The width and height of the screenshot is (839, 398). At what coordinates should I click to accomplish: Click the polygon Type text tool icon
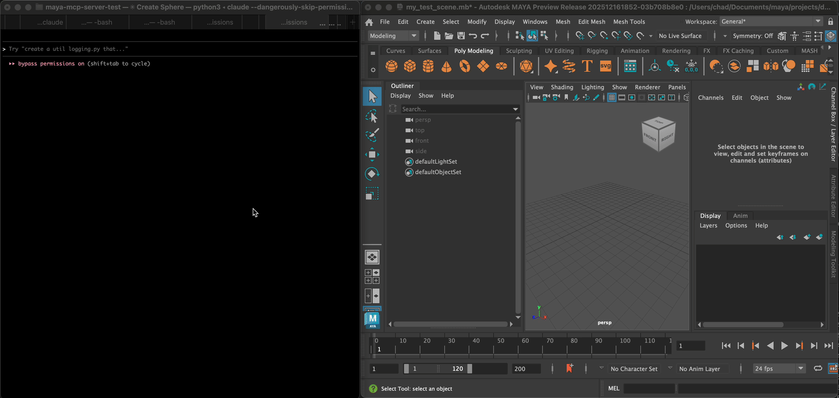(587, 67)
